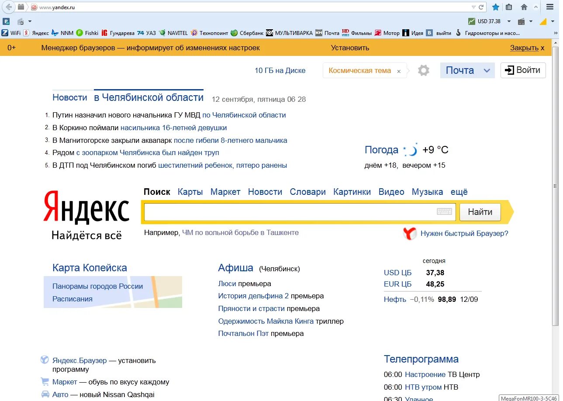The image size is (563, 401).
Task: Open Нужен быстрый Браузер link
Action: [x=464, y=233]
